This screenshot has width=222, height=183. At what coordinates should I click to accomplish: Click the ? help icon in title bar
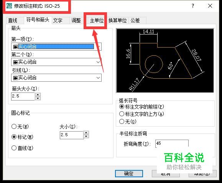(192, 6)
